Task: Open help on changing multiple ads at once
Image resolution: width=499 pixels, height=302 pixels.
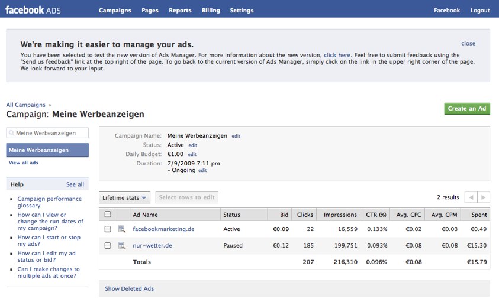Action: 49,272
